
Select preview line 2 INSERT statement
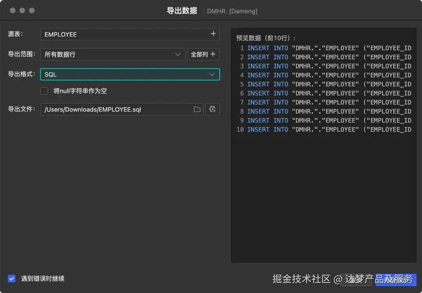pyautogui.click(x=329, y=57)
